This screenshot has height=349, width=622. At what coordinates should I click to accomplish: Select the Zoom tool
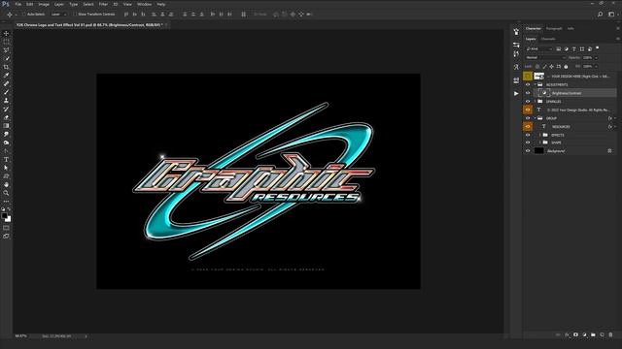[x=6, y=193]
